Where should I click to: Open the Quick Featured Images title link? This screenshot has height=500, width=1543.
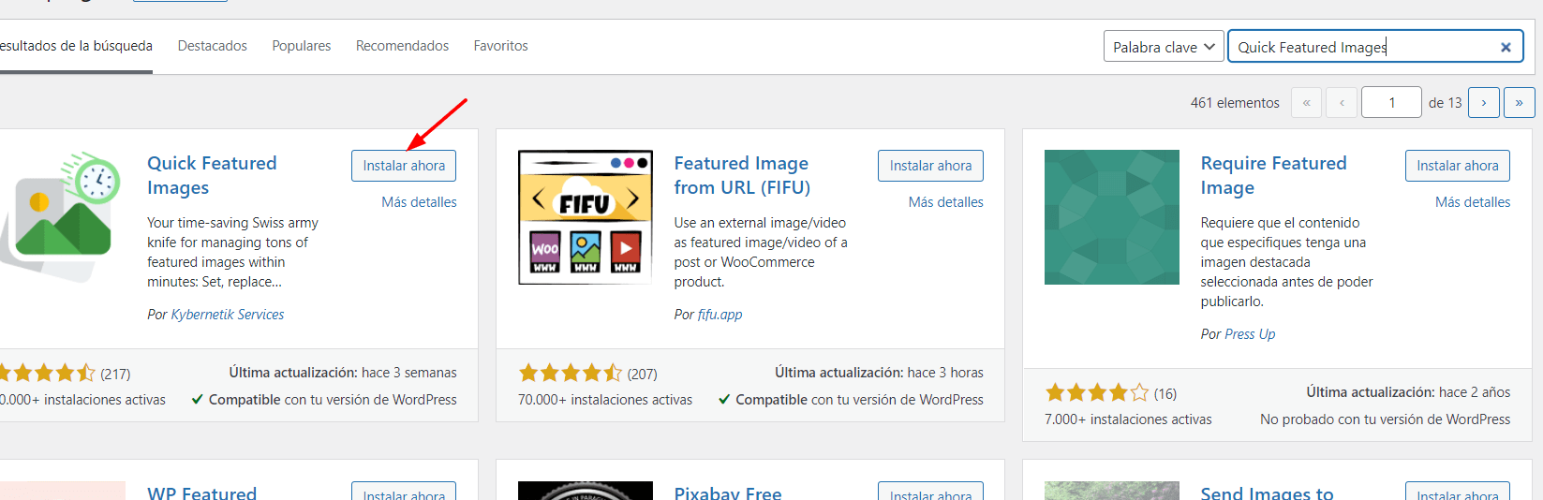point(212,175)
